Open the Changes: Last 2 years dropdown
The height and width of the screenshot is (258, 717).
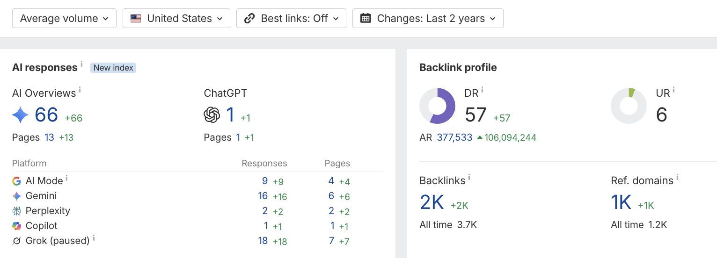(428, 18)
